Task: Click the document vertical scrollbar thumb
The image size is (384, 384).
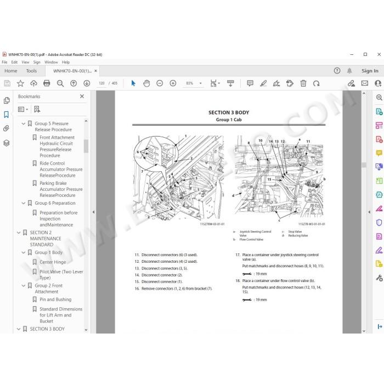Action: point(364,165)
